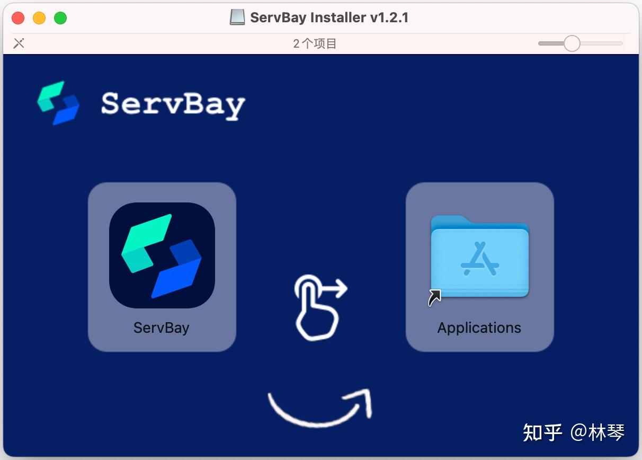Minimize the installer window with yellow button
The height and width of the screenshot is (460, 642).
[x=39, y=18]
